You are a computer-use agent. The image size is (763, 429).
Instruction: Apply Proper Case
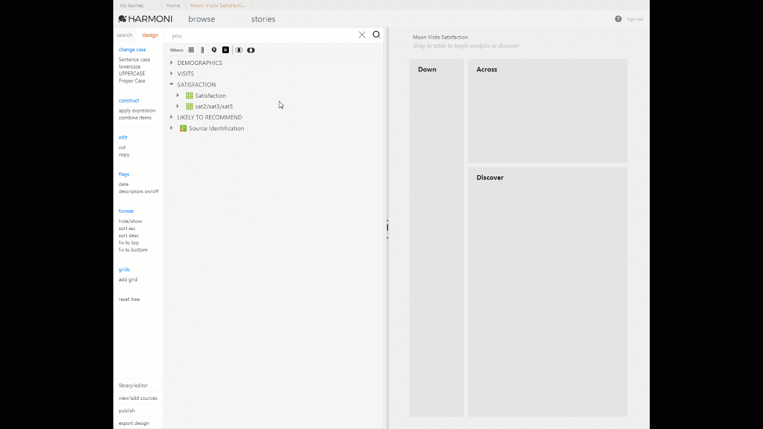pos(132,81)
